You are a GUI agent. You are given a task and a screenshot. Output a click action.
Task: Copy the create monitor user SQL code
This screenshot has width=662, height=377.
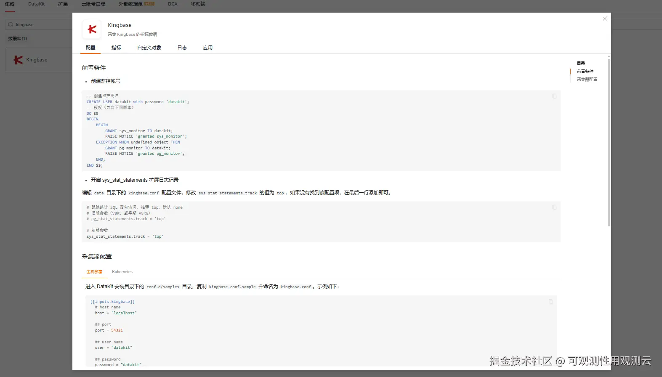[554, 96]
